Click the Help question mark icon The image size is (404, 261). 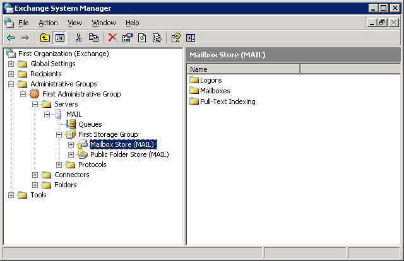(176, 38)
